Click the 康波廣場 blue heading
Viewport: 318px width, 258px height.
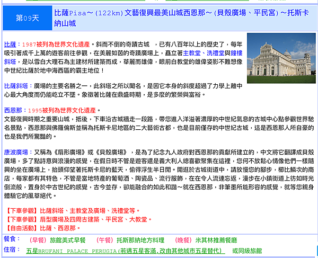[16, 152]
